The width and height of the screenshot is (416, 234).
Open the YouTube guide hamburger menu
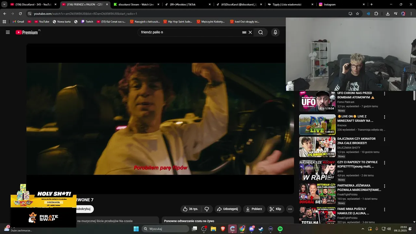pos(8,32)
